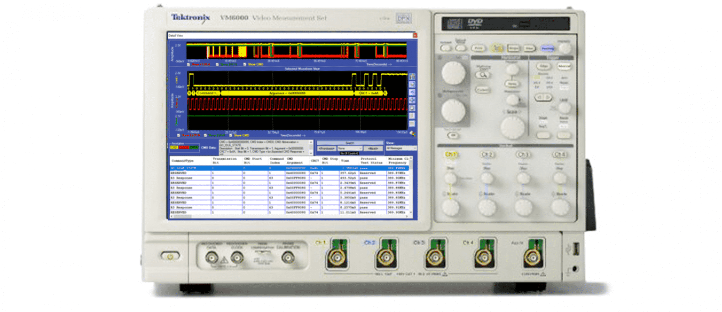Viewport: 722px width, 312px height.
Task: Push the Cursors button below Zoom
Action: click(483, 89)
